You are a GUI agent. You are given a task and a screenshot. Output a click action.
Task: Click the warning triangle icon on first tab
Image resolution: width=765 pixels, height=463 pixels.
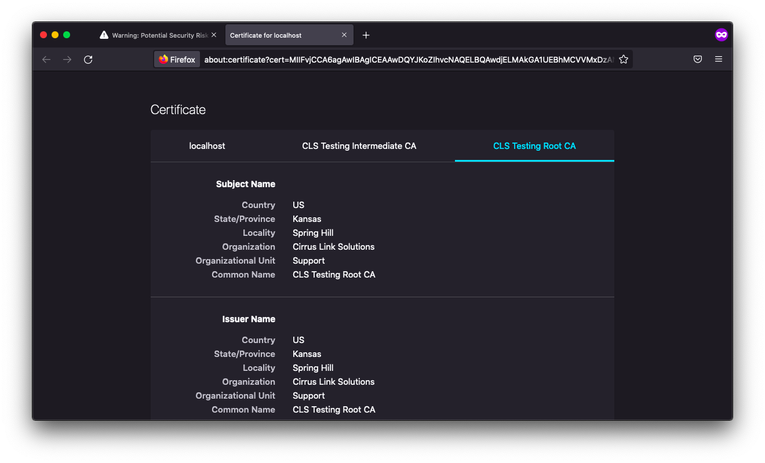click(104, 35)
